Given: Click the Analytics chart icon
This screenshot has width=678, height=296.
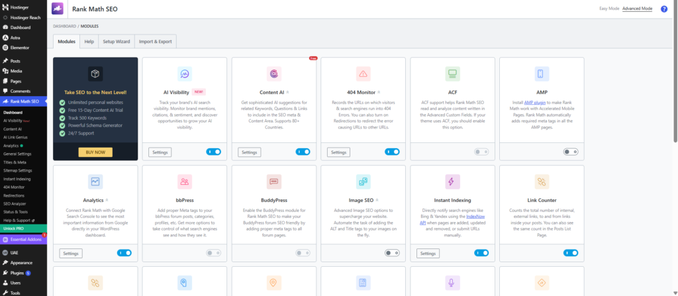Looking at the screenshot, I should pos(95,181).
